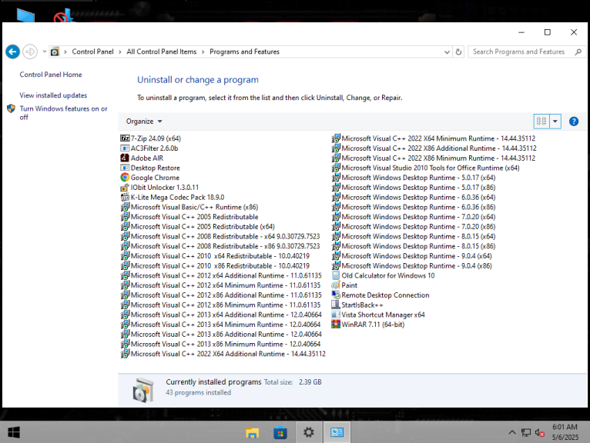Viewport: 590px width, 443px height.
Task: Click the Control Panel taskbar button
Action: tap(337, 432)
